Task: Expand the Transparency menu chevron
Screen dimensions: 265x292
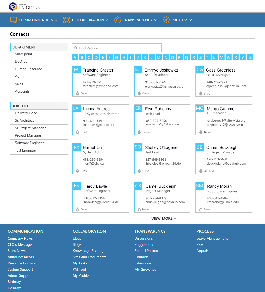Action: click(x=155, y=20)
